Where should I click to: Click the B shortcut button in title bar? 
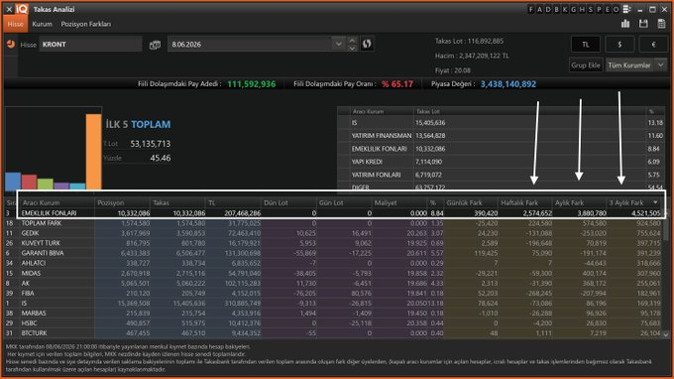click(557, 9)
